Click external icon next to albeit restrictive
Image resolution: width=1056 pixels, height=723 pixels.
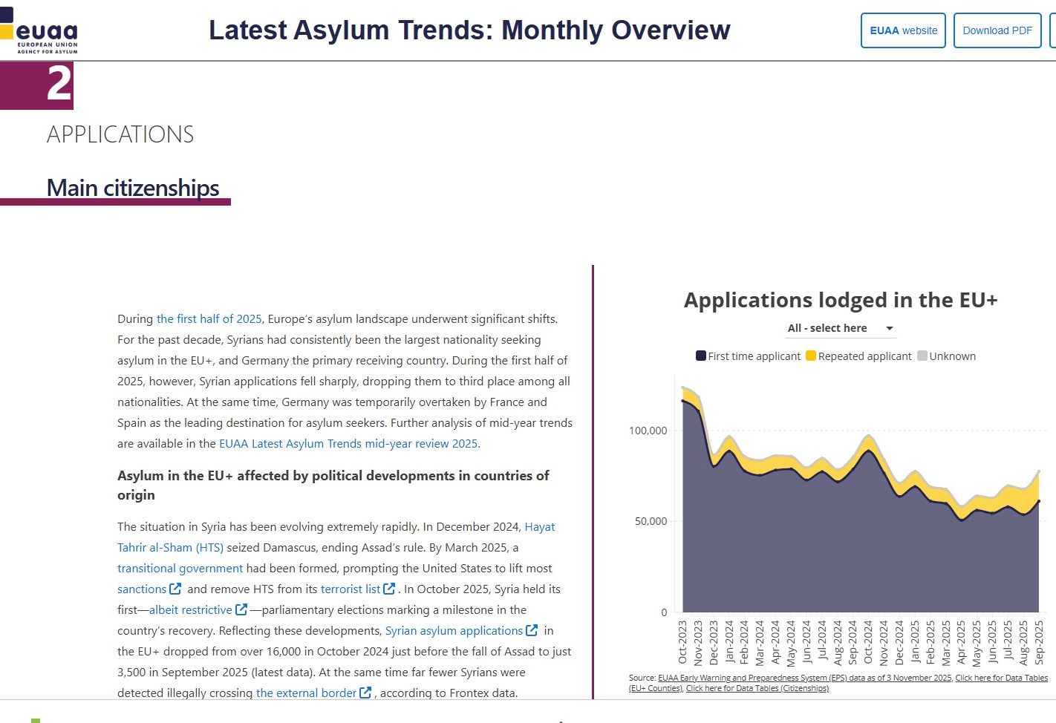(x=241, y=609)
